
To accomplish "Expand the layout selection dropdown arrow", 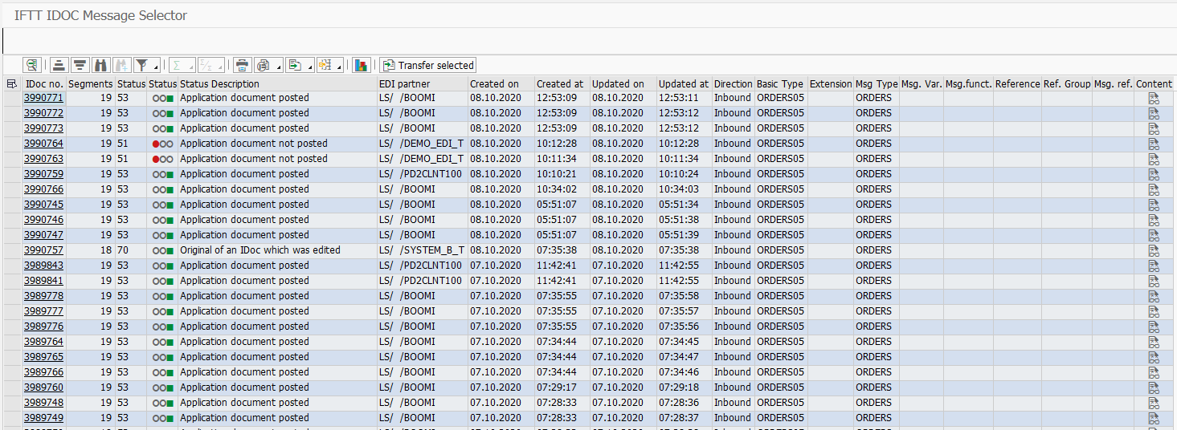I will tap(341, 67).
